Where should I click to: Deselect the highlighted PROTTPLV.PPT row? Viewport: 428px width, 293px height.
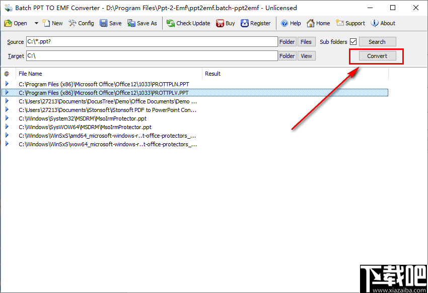pyautogui.click(x=101, y=92)
